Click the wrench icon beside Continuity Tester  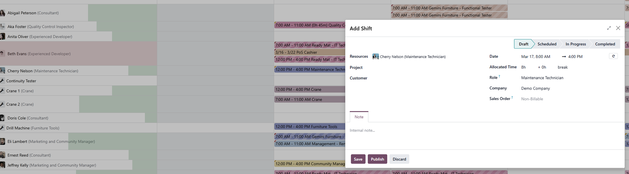tap(2, 81)
